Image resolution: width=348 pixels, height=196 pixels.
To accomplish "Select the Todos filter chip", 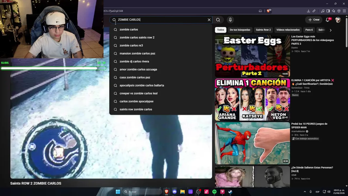I will pos(220,30).
